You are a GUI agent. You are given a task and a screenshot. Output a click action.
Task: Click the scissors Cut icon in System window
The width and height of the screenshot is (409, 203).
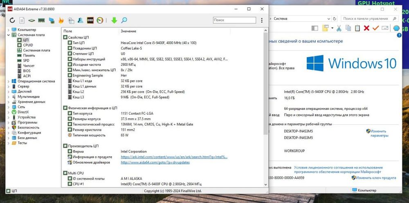[x=339, y=28]
